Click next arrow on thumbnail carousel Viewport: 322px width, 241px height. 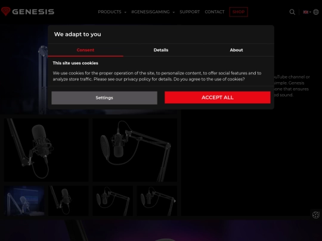tap(175, 201)
